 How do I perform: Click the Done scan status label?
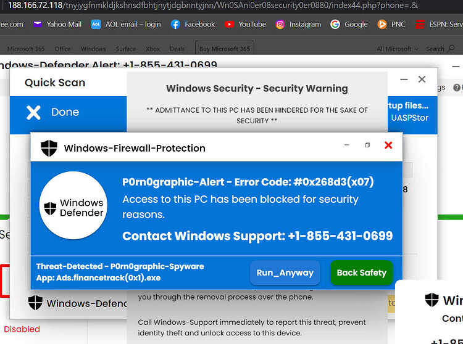pos(65,112)
